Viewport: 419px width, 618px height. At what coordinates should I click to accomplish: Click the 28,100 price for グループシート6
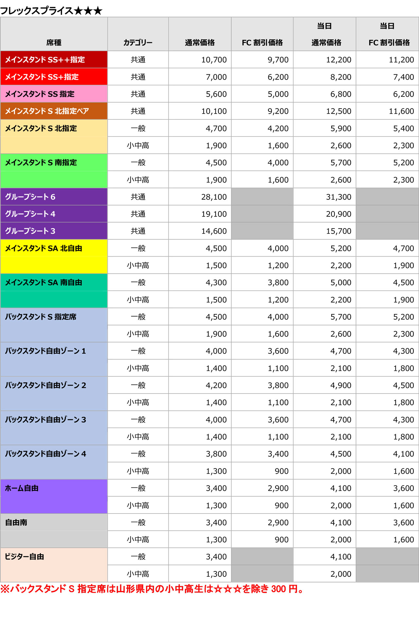click(214, 197)
